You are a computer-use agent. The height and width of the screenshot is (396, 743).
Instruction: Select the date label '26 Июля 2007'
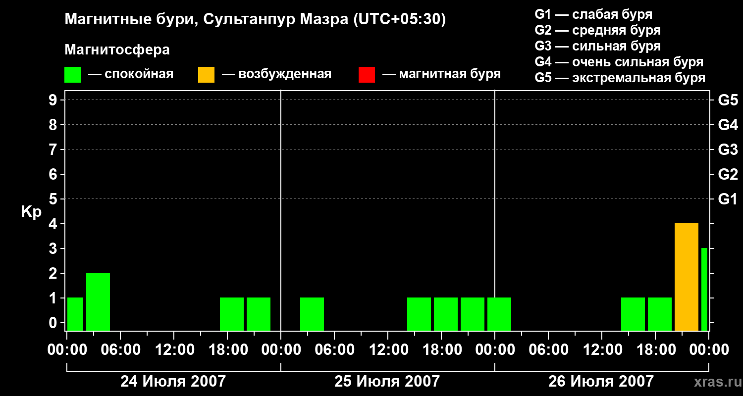pos(601,382)
